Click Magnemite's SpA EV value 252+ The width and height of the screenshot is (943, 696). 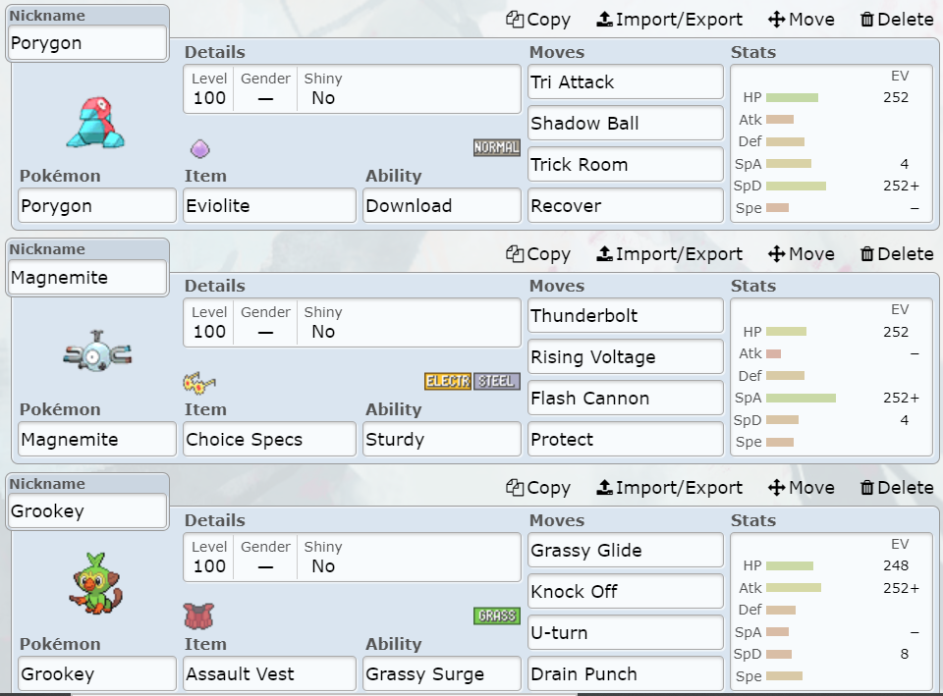click(901, 398)
